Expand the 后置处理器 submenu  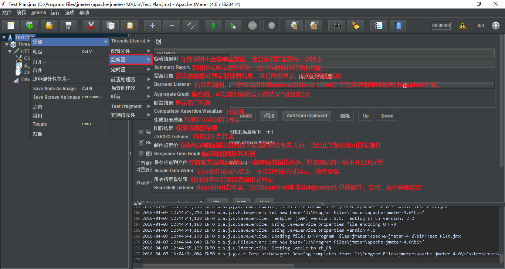point(131,88)
